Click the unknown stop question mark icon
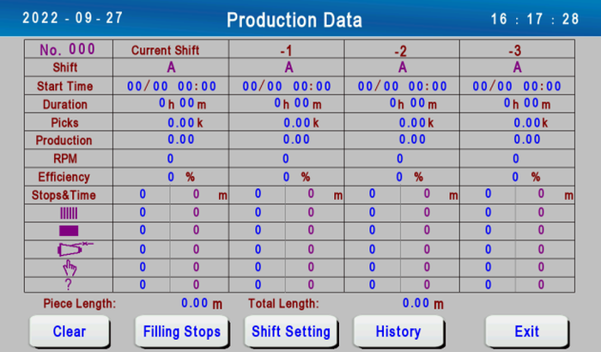Viewport: 601px width, 352px height. click(x=68, y=284)
